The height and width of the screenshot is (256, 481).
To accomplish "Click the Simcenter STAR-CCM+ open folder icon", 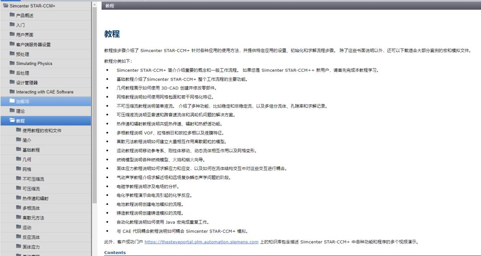I will click(x=5, y=5).
